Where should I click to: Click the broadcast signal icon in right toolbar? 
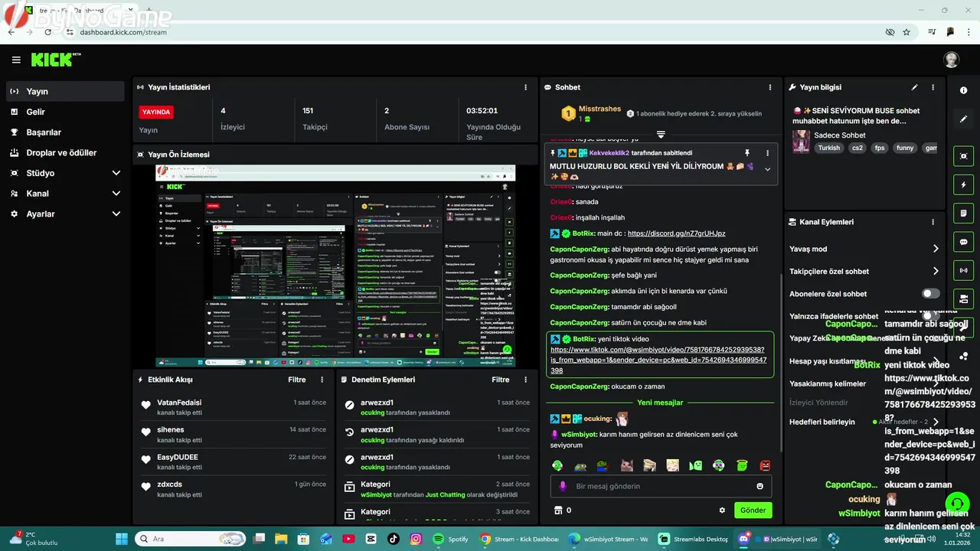963,270
